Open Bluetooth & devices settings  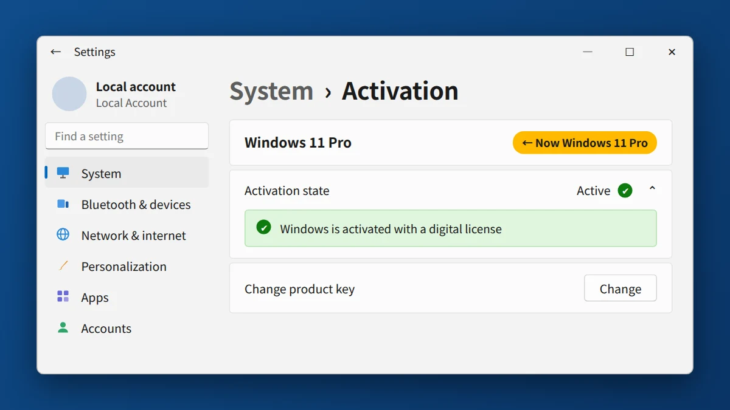[127, 204]
